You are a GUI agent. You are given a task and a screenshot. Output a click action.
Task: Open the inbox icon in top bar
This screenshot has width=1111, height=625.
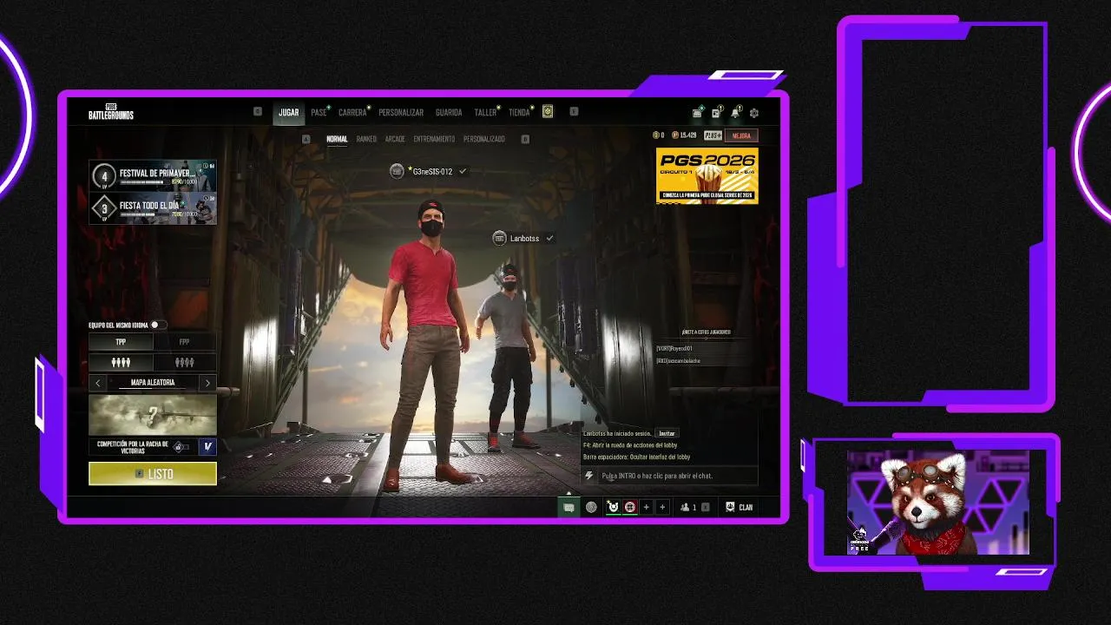pyautogui.click(x=697, y=113)
